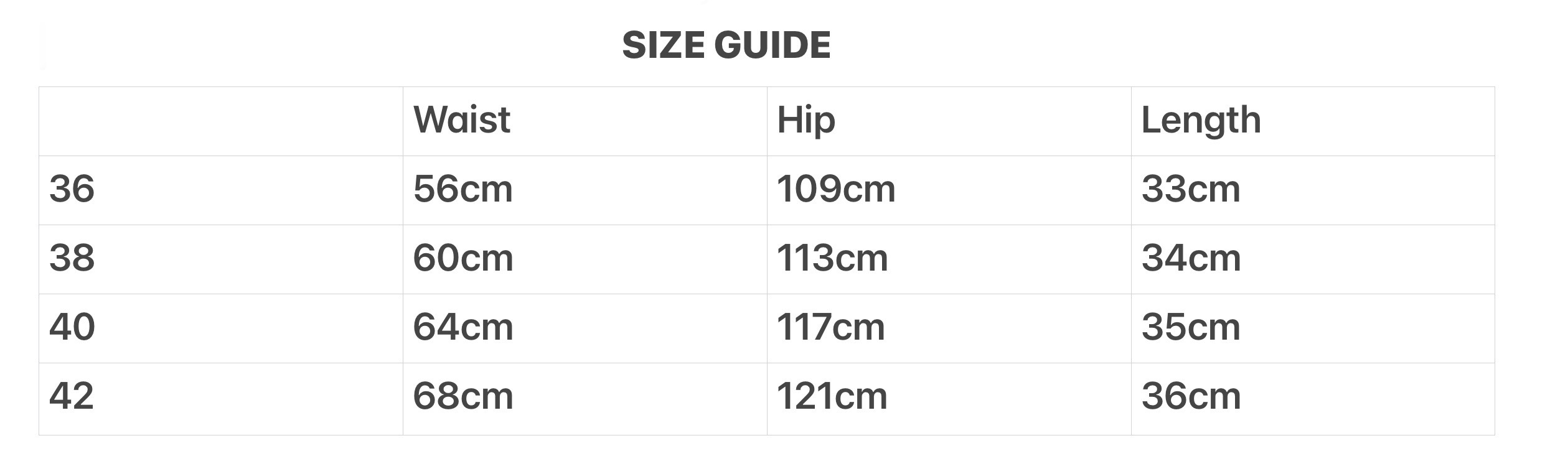Select the Hip column header
This screenshot has height=456, width=1550.
point(806,119)
